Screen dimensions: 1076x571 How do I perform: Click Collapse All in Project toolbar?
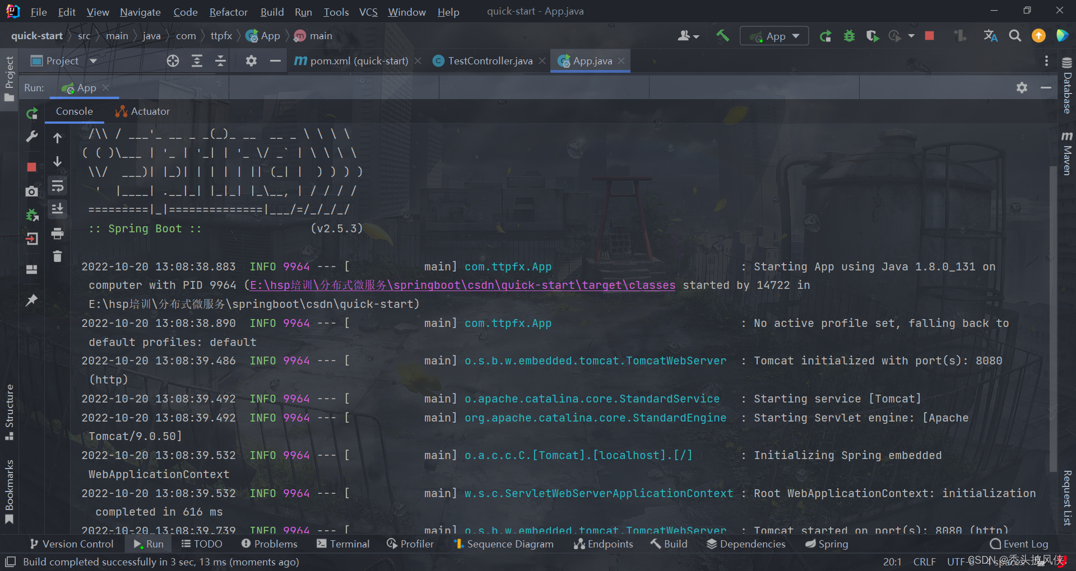point(220,61)
